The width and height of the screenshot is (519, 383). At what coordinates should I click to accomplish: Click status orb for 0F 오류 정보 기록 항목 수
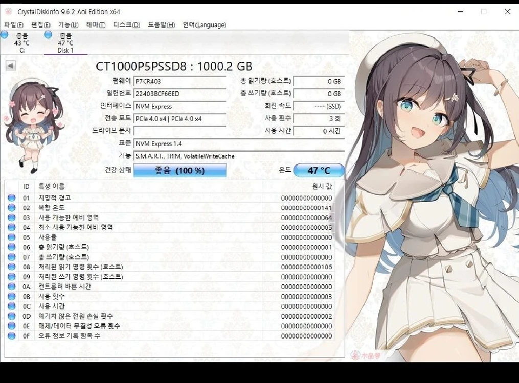[x=12, y=336]
